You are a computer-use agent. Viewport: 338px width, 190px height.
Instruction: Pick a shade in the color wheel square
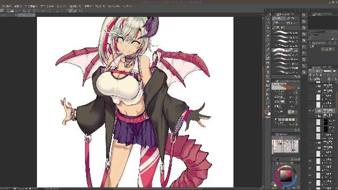tap(286, 176)
